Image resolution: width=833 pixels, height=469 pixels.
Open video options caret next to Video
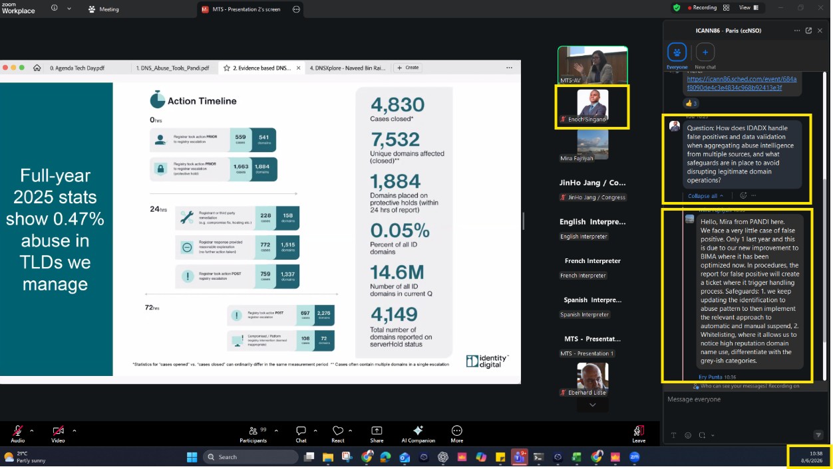tap(74, 430)
